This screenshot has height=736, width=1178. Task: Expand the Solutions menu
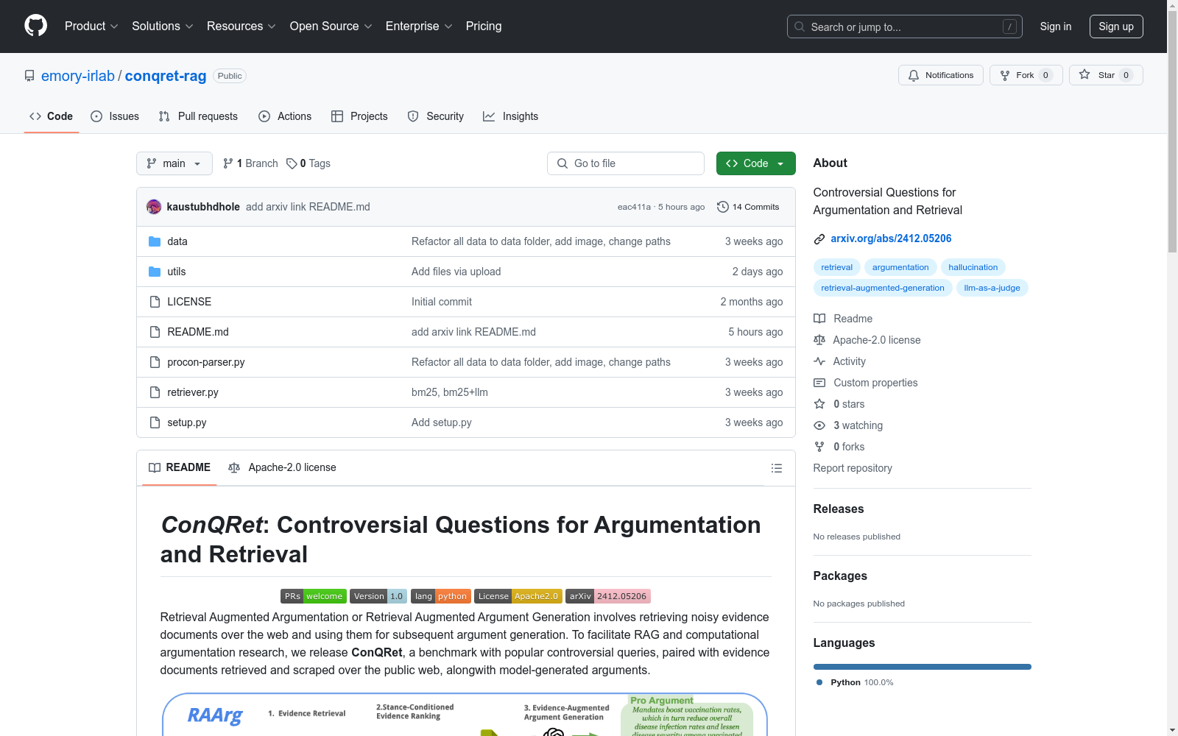pyautogui.click(x=163, y=26)
